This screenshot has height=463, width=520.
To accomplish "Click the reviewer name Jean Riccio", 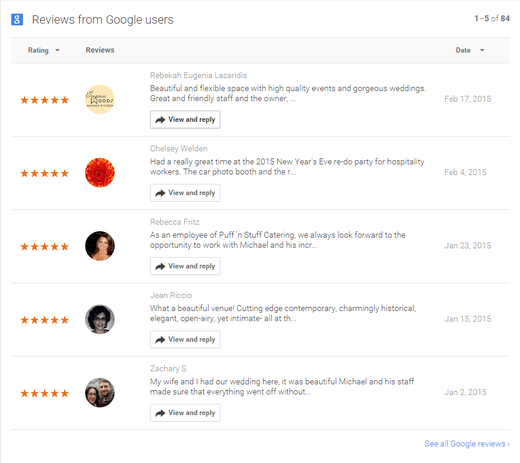I will [171, 295].
